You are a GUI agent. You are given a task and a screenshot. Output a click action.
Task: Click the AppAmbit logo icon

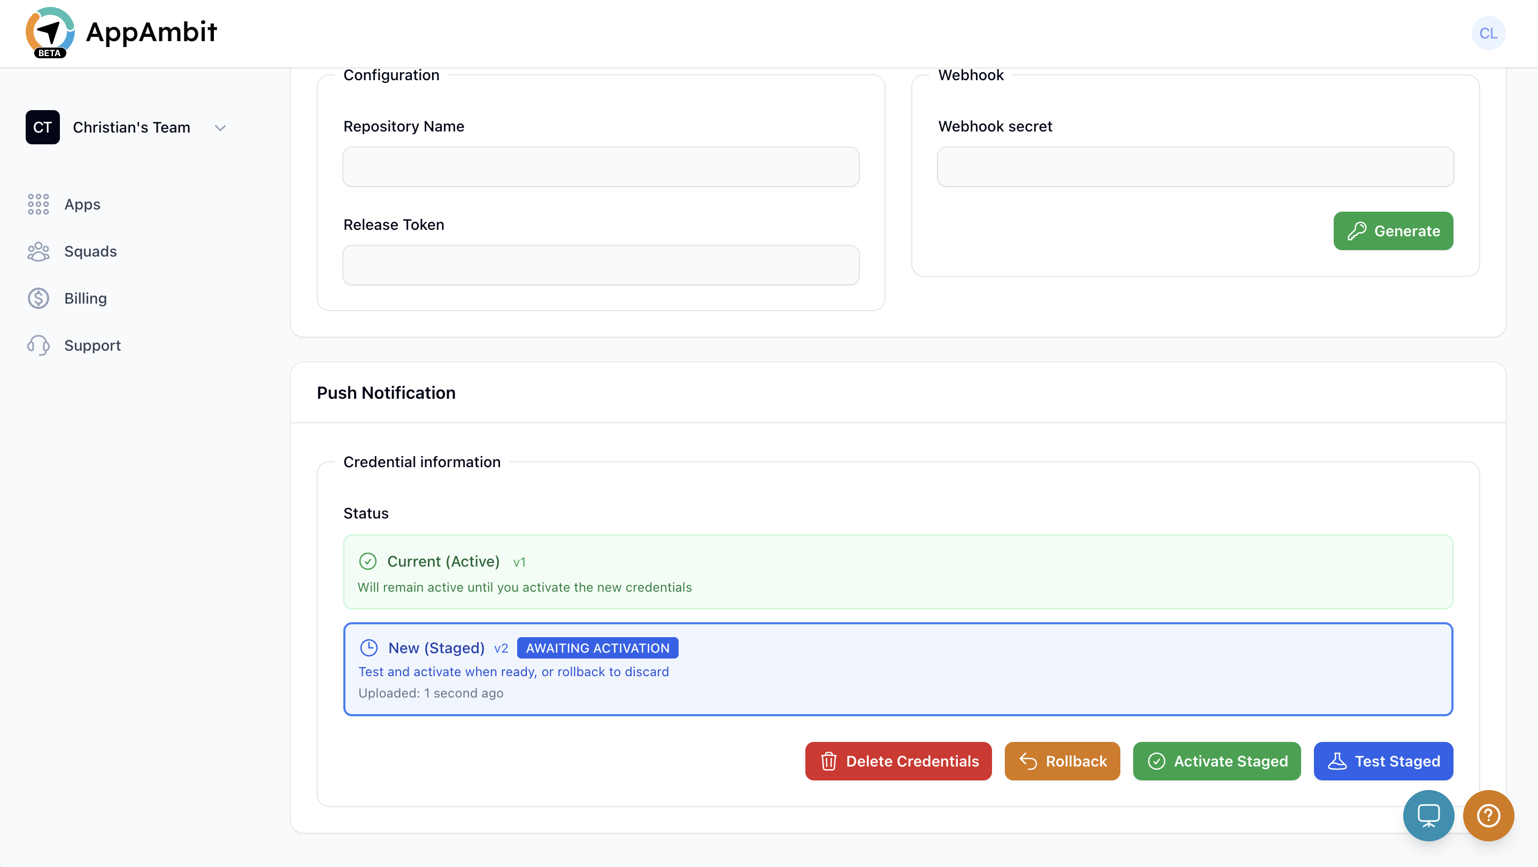pyautogui.click(x=50, y=32)
